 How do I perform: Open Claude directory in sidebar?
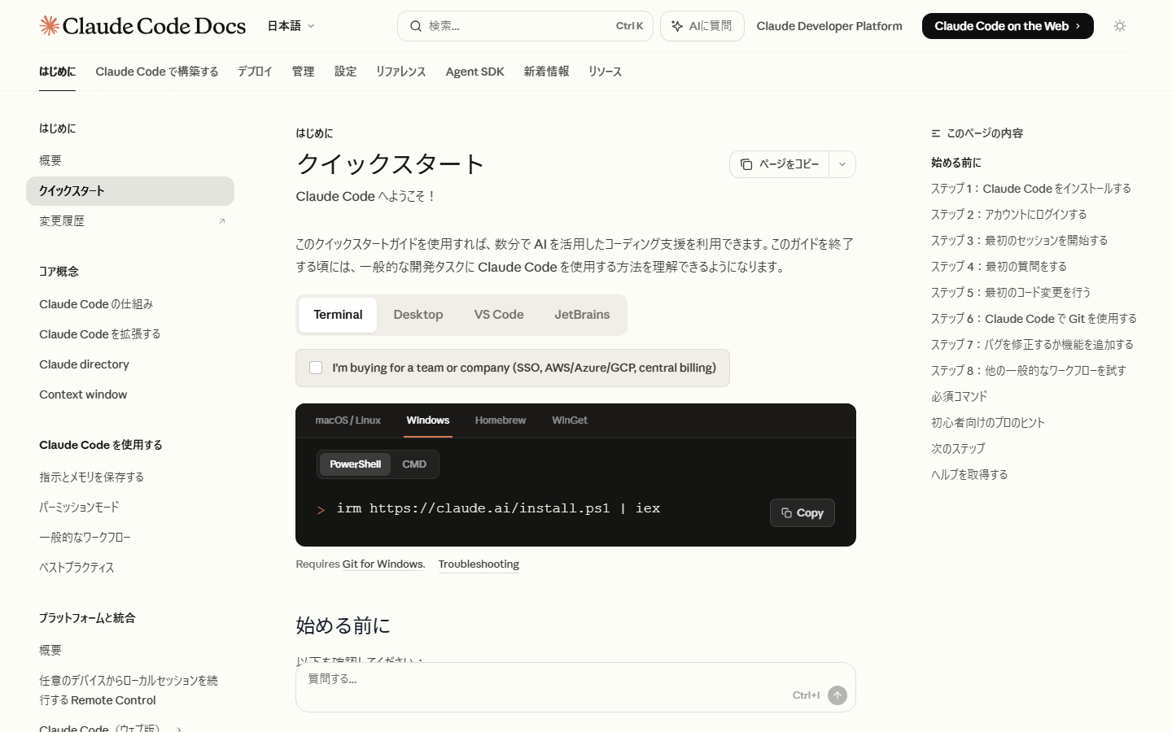tap(130, 364)
